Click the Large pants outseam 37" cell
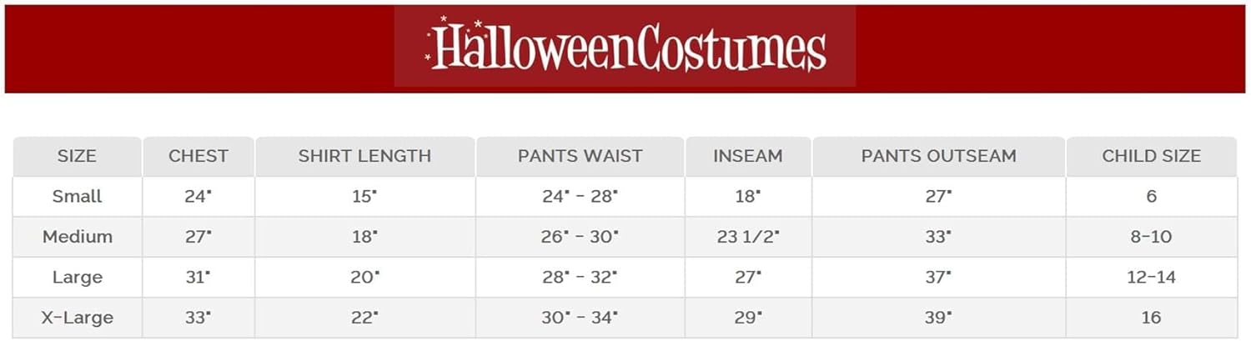The image size is (1251, 341). coord(938,277)
